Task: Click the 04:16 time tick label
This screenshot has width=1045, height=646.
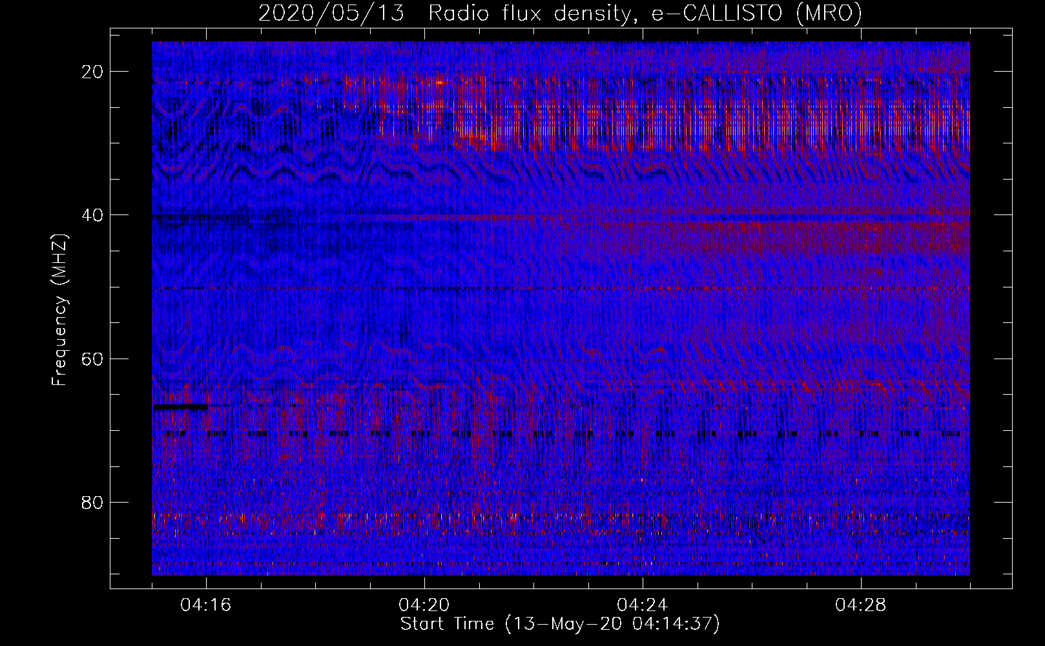Action: pyautogui.click(x=206, y=605)
